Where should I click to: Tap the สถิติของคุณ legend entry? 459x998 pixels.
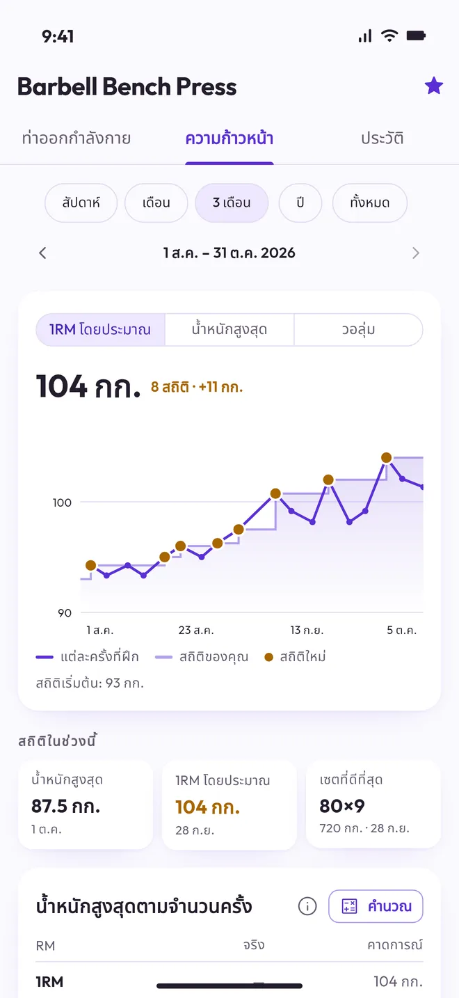point(202,657)
